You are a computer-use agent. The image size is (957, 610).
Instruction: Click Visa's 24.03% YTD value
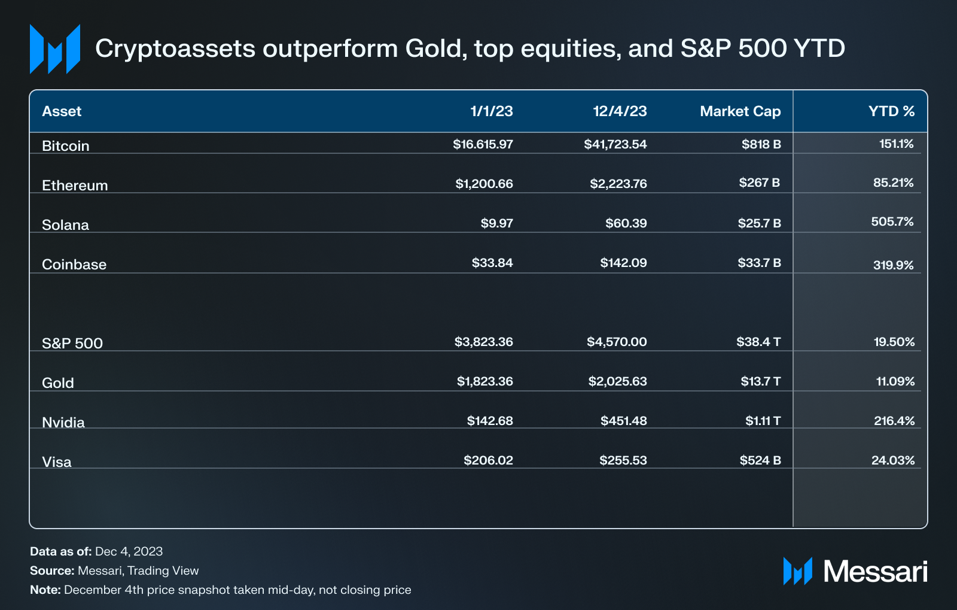893,460
